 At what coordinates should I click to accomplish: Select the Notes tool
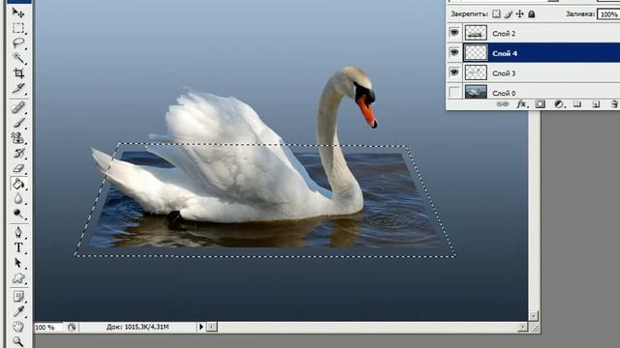(18, 297)
